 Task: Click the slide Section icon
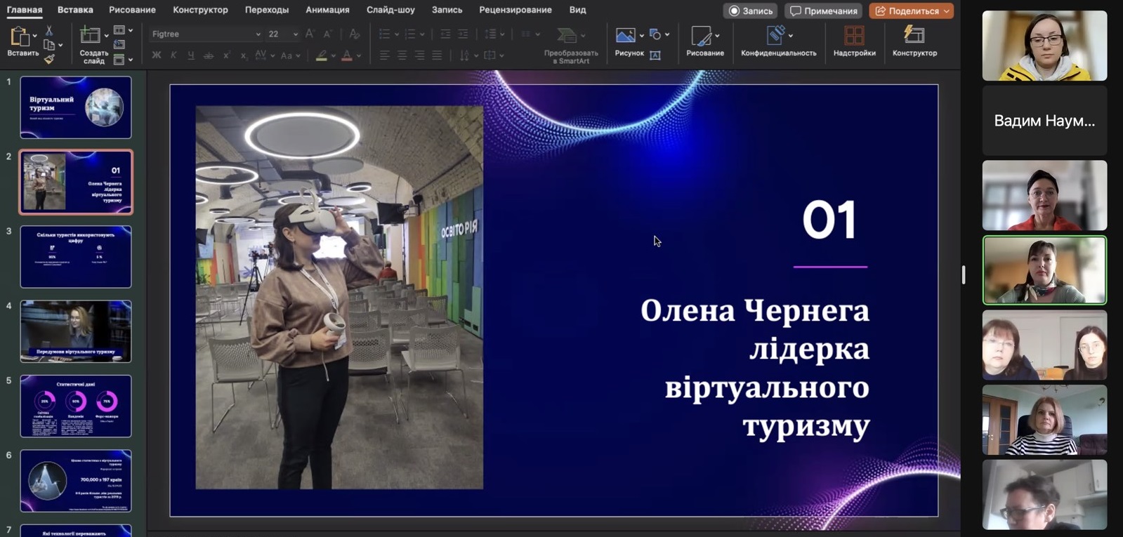tap(119, 60)
